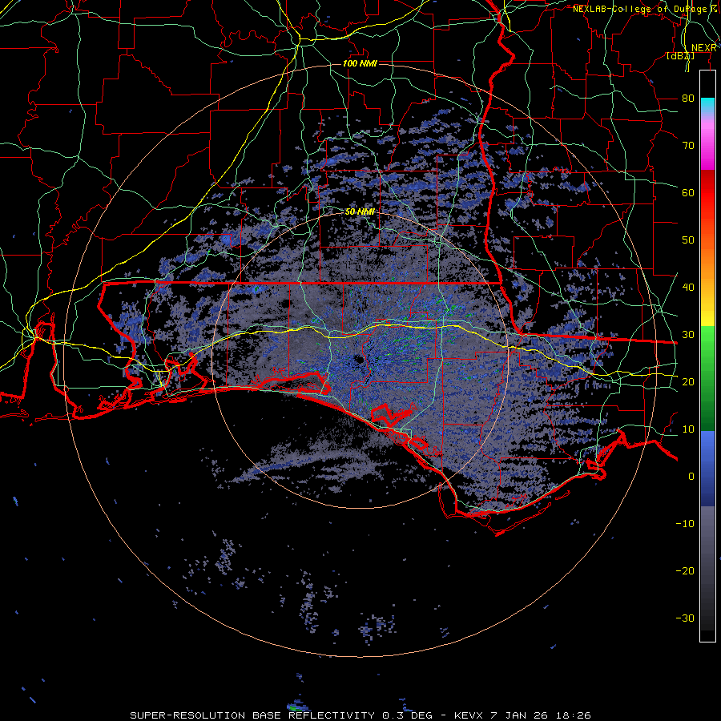Click the NEXR label below the header
Image resolution: width=721 pixels, height=721 pixels.
704,48
